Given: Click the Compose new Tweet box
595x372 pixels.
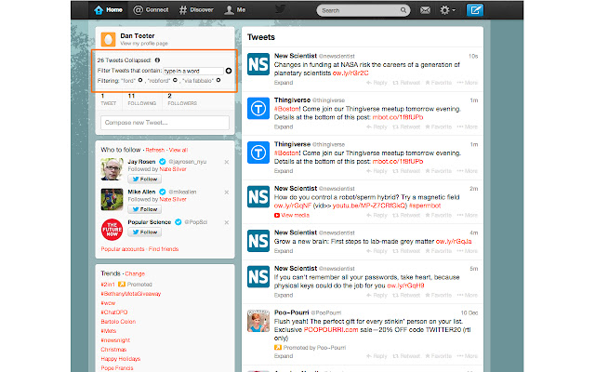Looking at the screenshot, I should (165, 123).
